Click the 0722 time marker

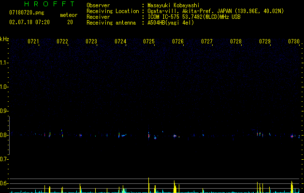coord(62,41)
